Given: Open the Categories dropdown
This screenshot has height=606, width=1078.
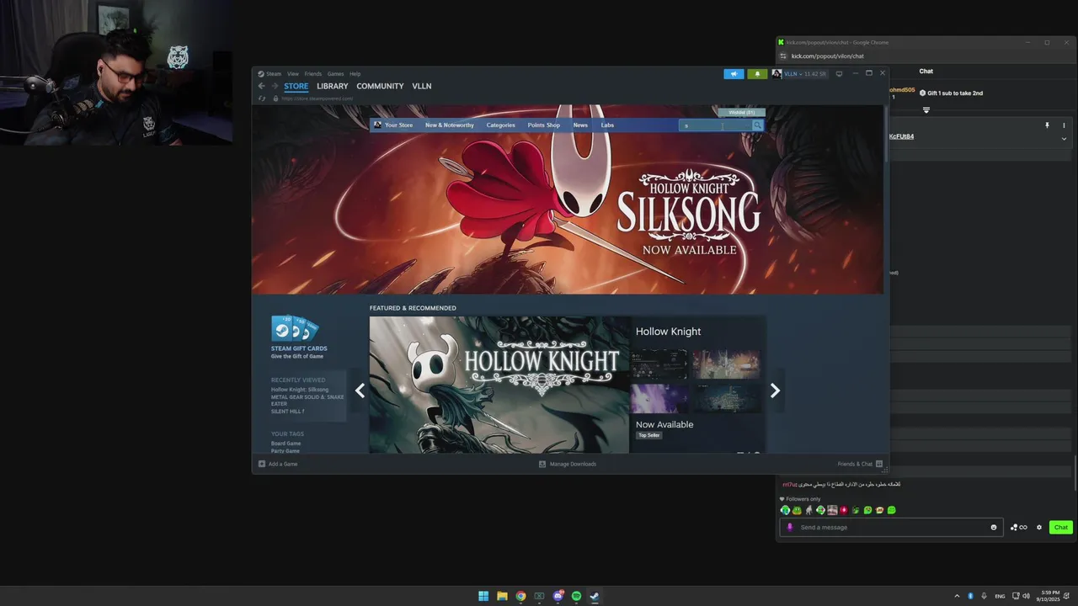Looking at the screenshot, I should 500,125.
